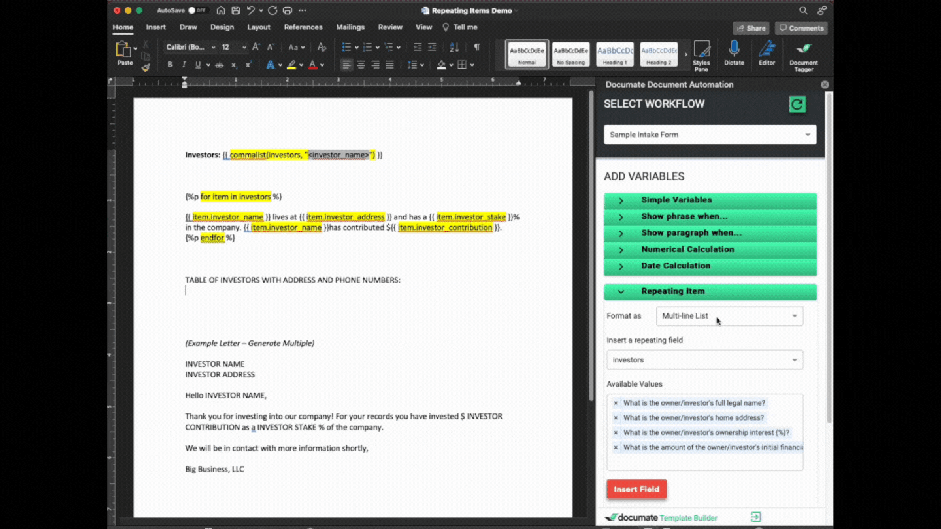This screenshot has height=529, width=941.
Task: Increase paragraph indent
Action: 432,47
